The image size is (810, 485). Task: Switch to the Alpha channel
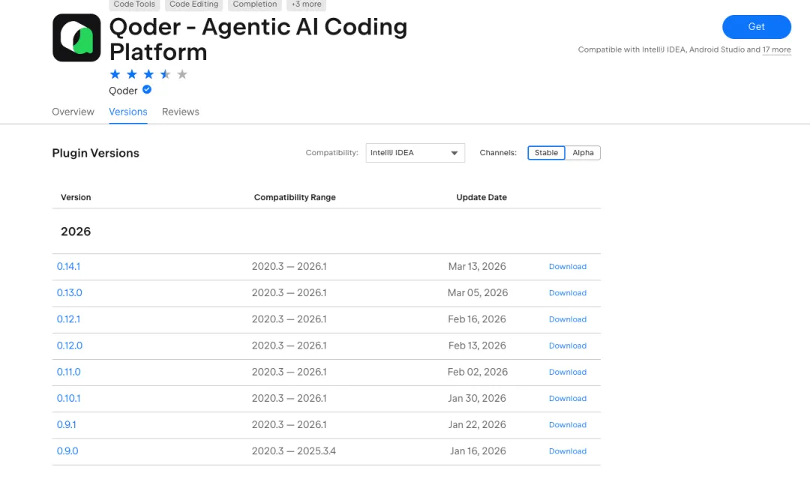[x=583, y=153]
